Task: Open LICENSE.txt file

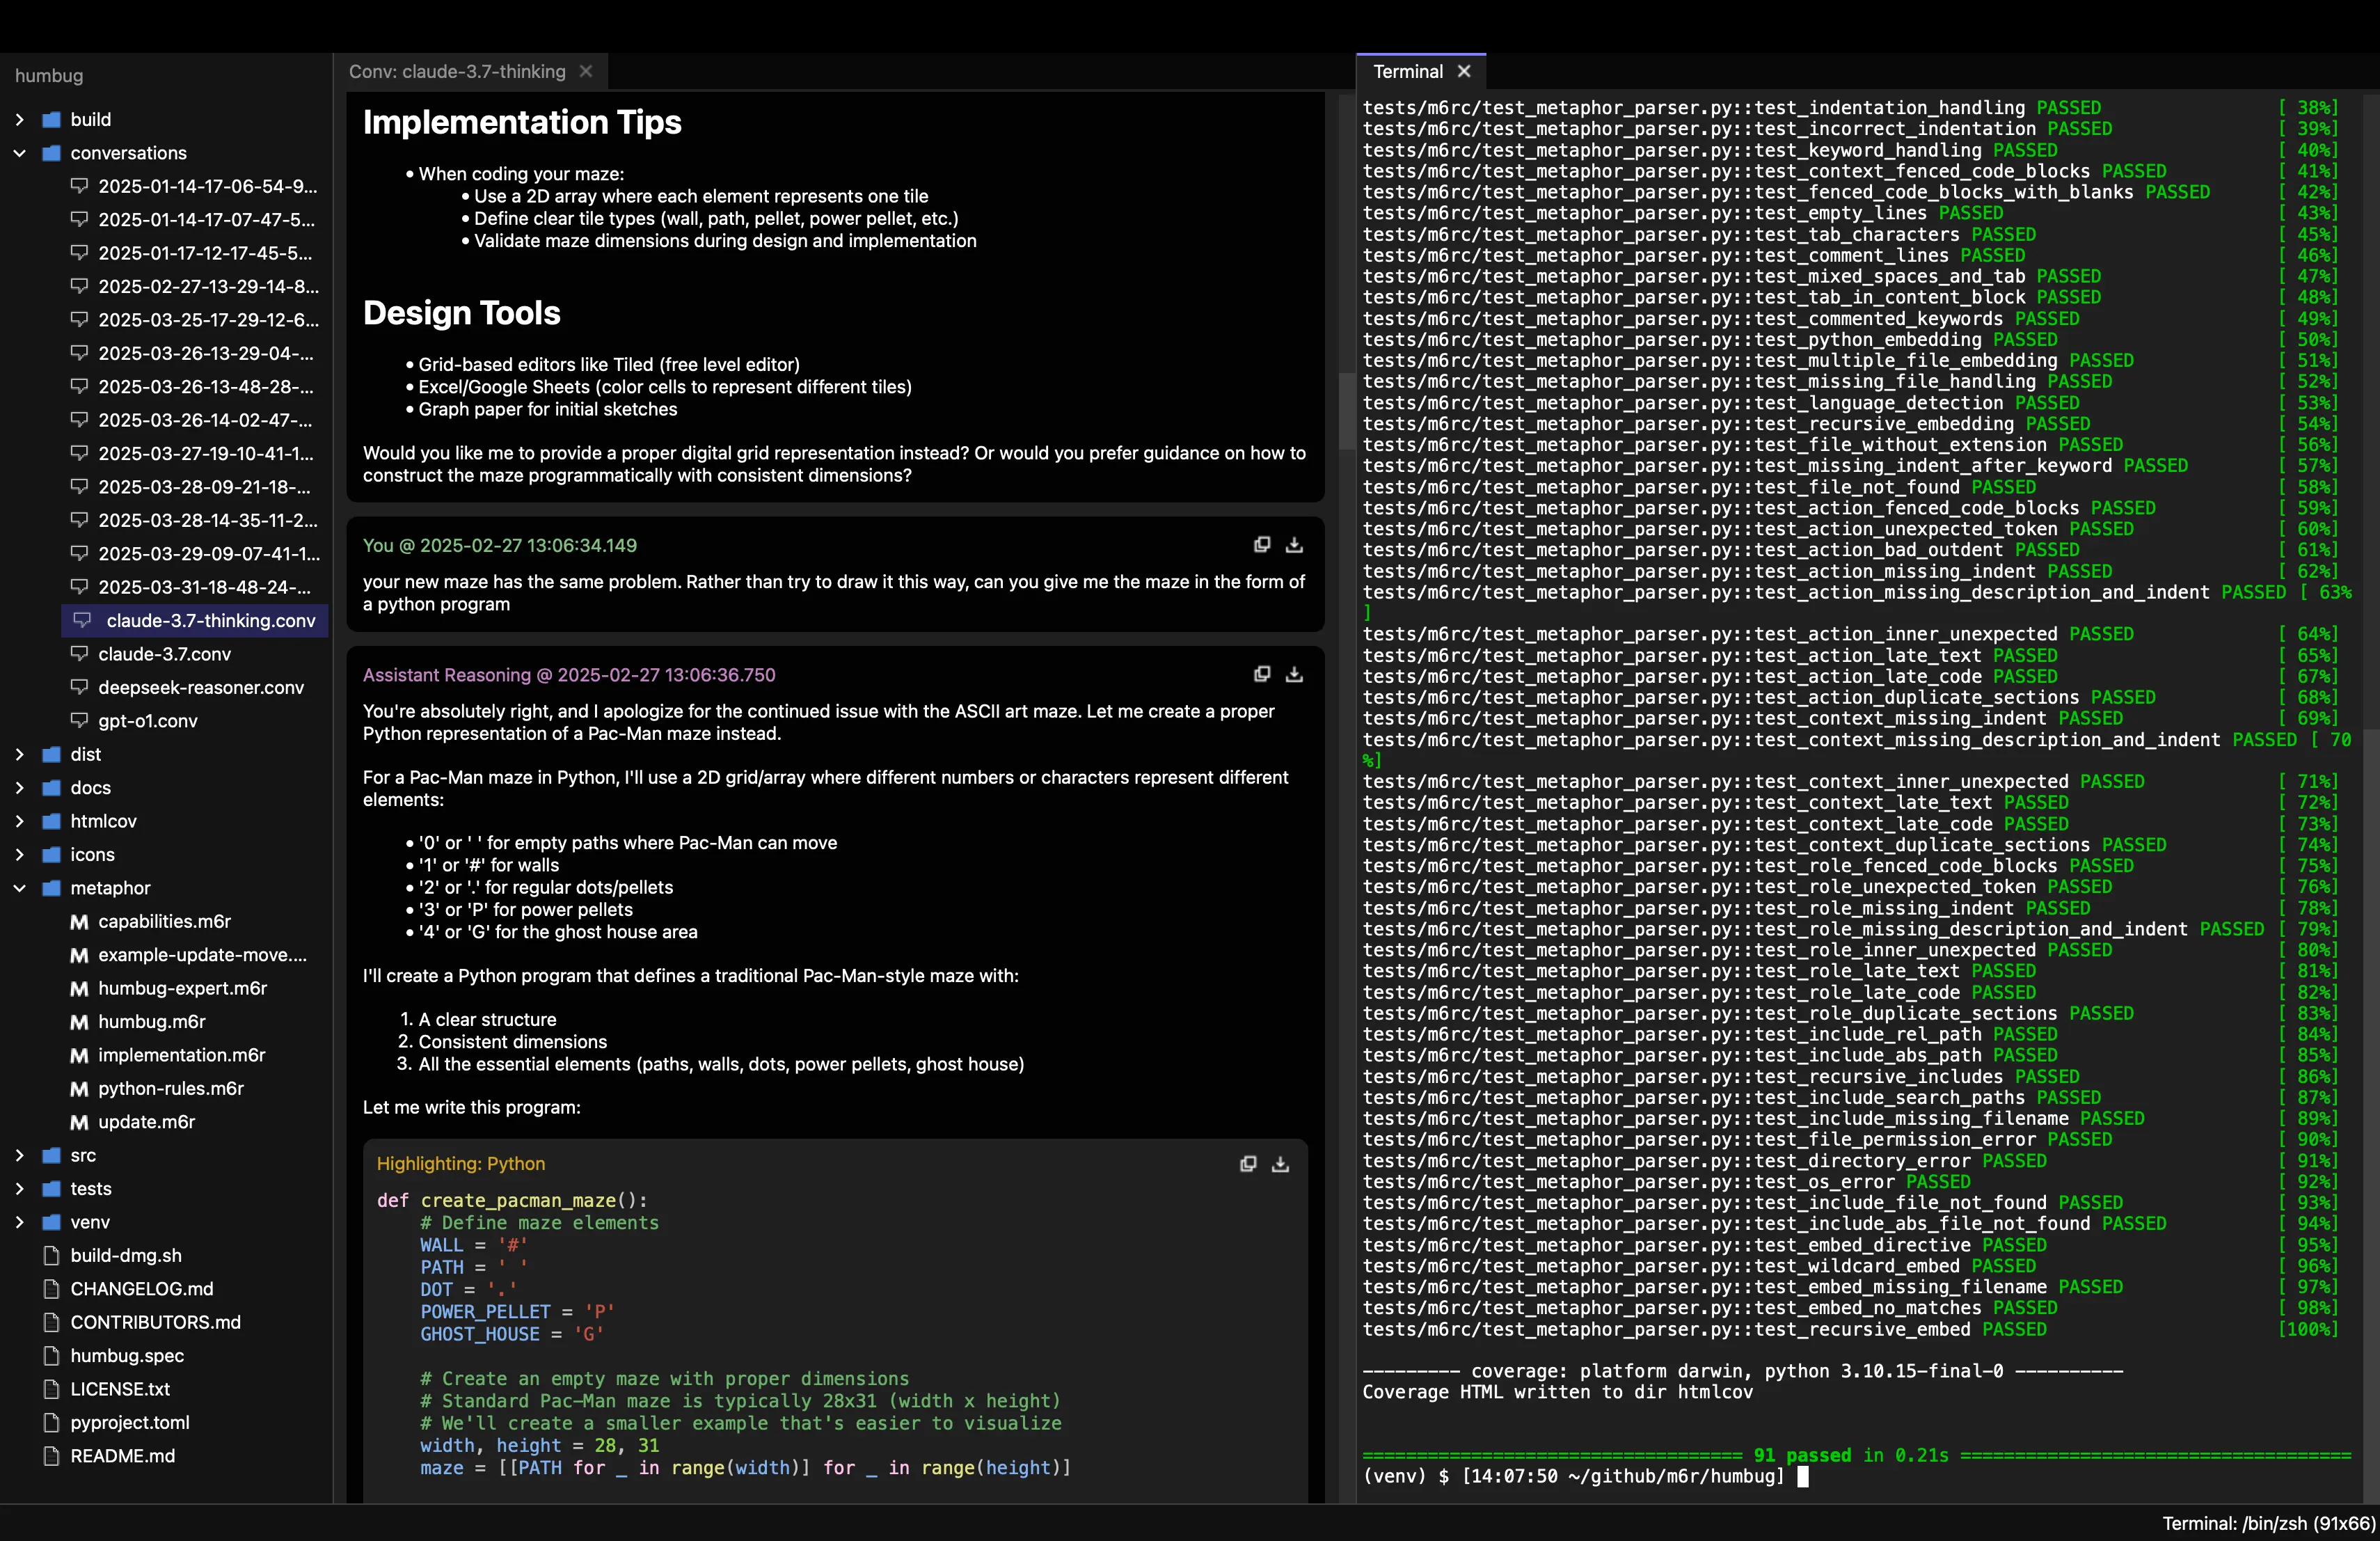Action: point(107,1389)
